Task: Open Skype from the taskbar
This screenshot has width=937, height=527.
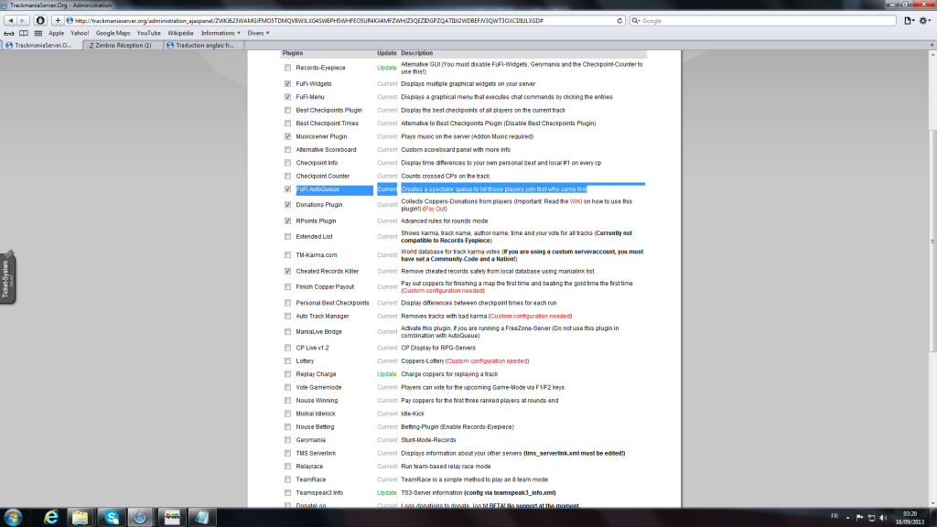Action: tap(112, 517)
